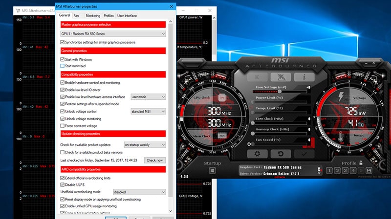Click the Check now button

pyautogui.click(x=154, y=160)
